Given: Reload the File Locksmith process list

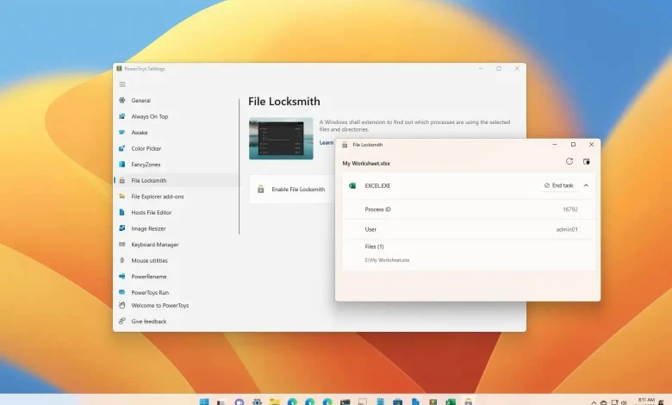Looking at the screenshot, I should pyautogui.click(x=569, y=161).
